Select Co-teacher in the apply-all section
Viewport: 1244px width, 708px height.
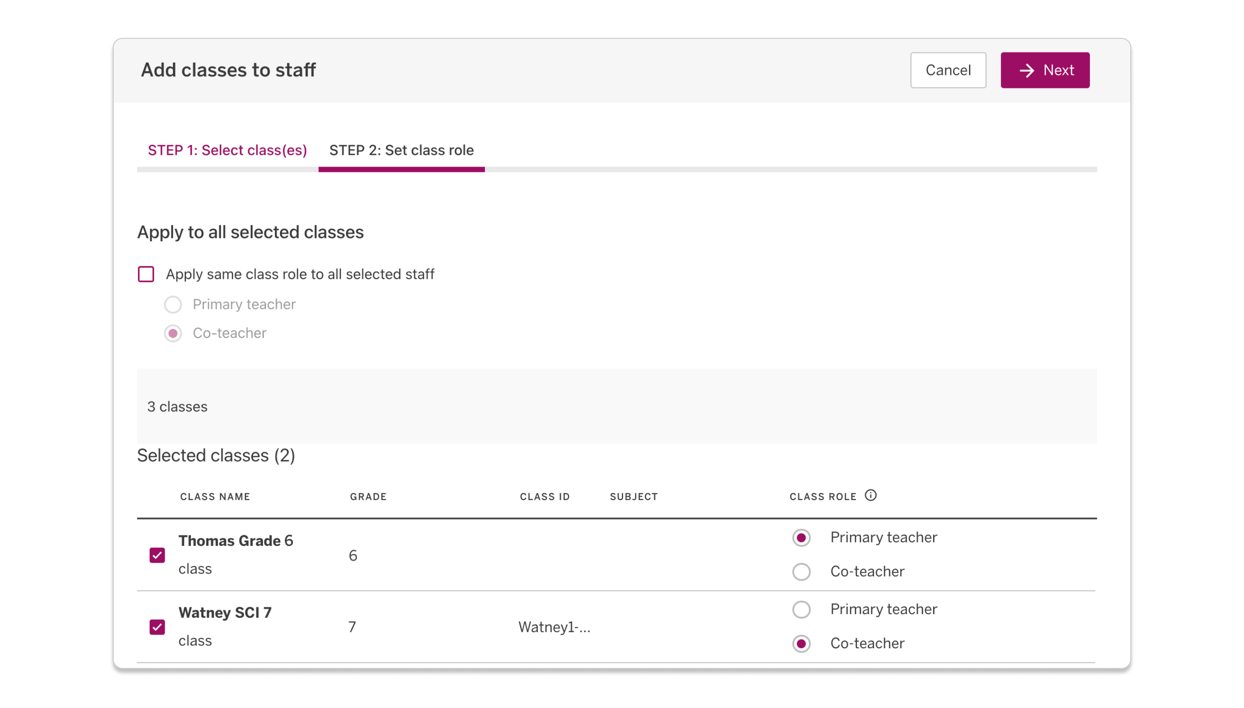coord(173,333)
